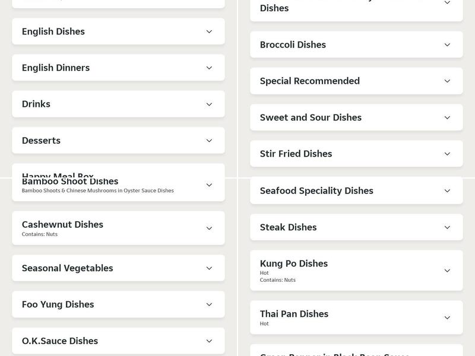This screenshot has height=356, width=475.
Task: Open the Steak Dishes category
Action: (356, 227)
